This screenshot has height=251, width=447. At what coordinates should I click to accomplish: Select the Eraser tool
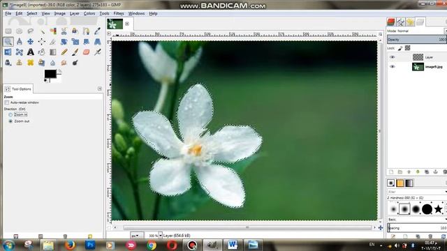86,52
